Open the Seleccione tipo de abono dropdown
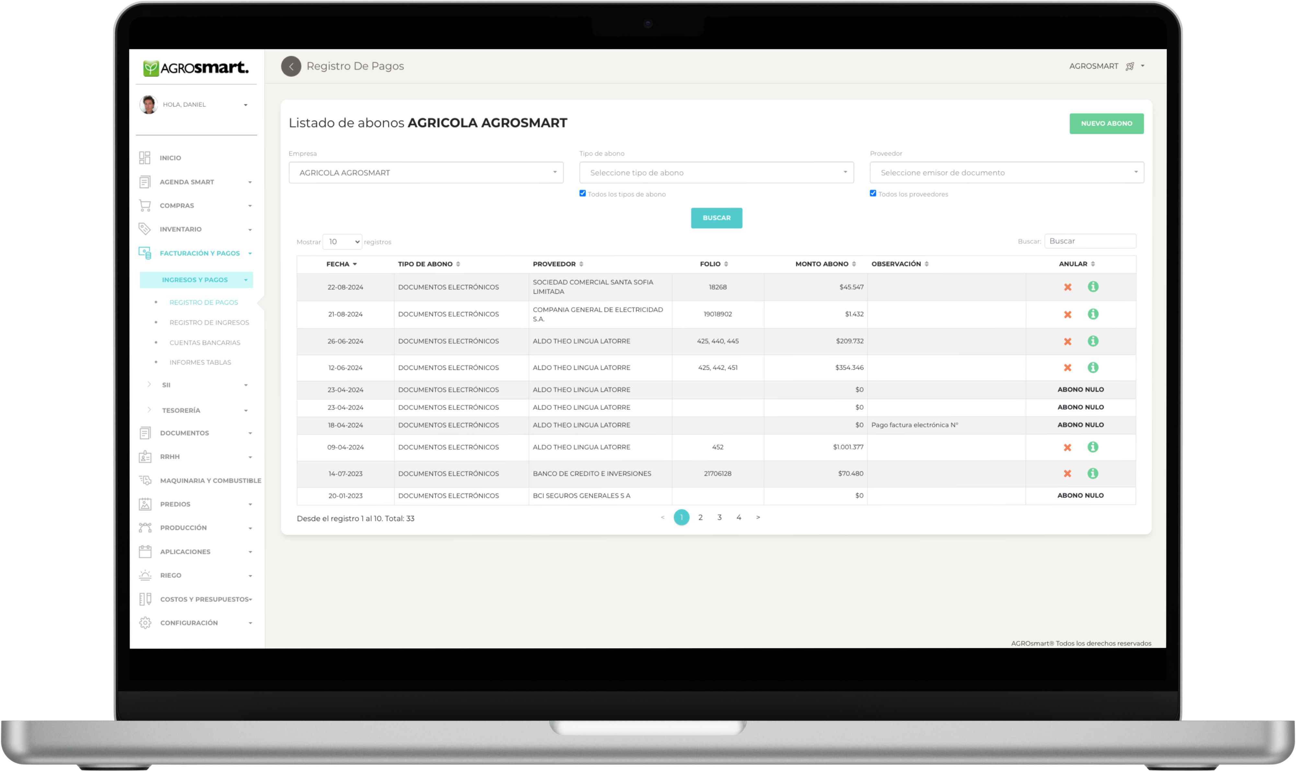Image resolution: width=1296 pixels, height=771 pixels. click(716, 173)
